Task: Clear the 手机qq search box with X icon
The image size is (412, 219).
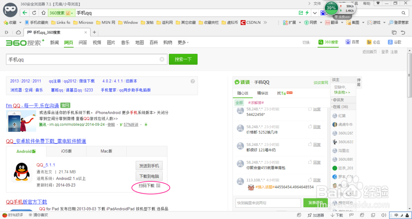Action: point(162,59)
